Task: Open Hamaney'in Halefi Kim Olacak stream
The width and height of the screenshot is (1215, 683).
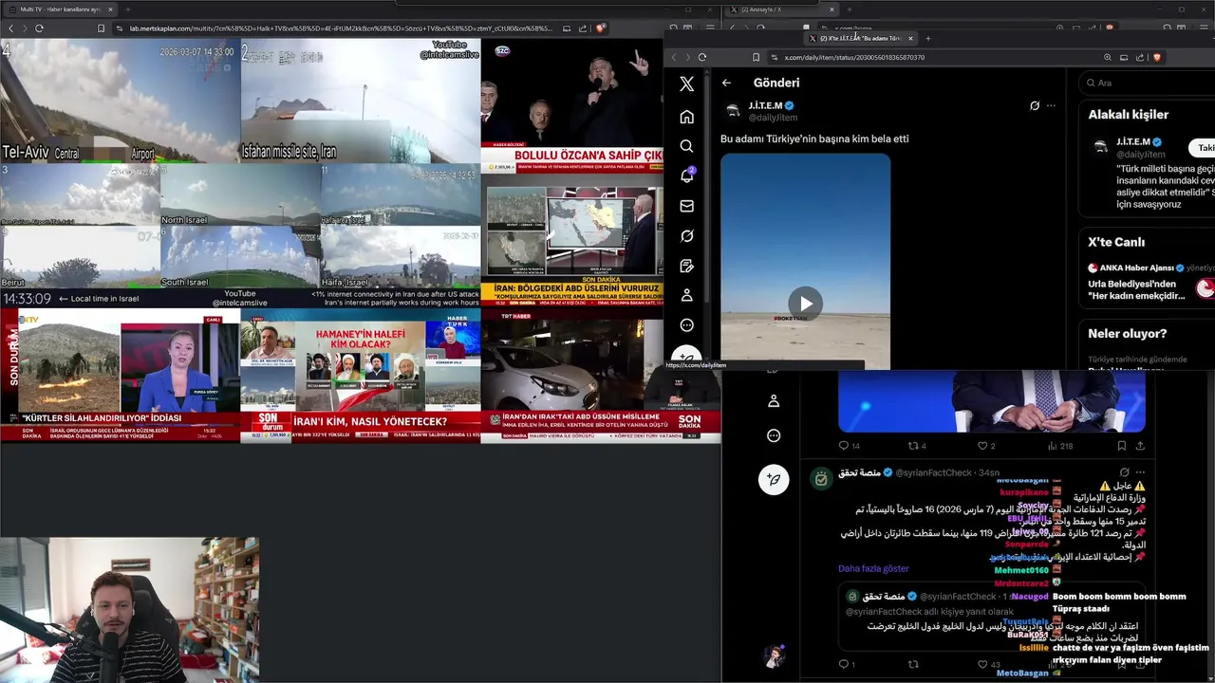Action: (x=361, y=376)
